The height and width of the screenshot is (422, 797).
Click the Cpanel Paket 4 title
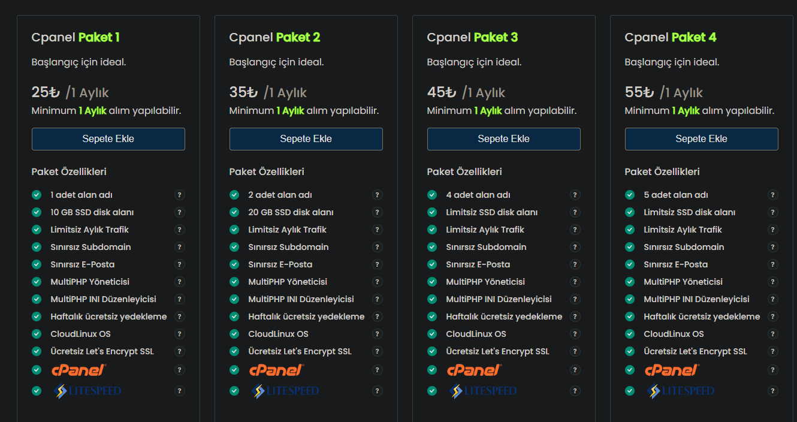(x=671, y=37)
